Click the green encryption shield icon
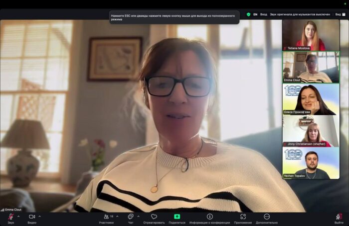 point(249,14)
